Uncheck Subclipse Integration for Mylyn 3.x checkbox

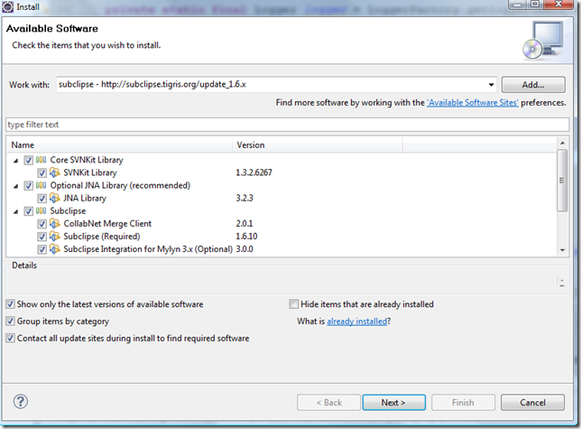point(41,249)
